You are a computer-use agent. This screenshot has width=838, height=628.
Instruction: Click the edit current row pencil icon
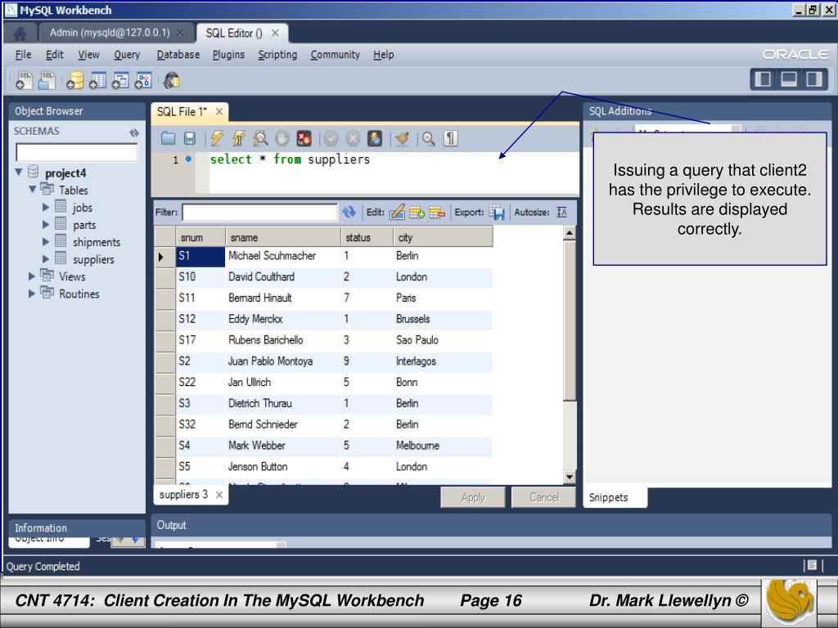[397, 213]
